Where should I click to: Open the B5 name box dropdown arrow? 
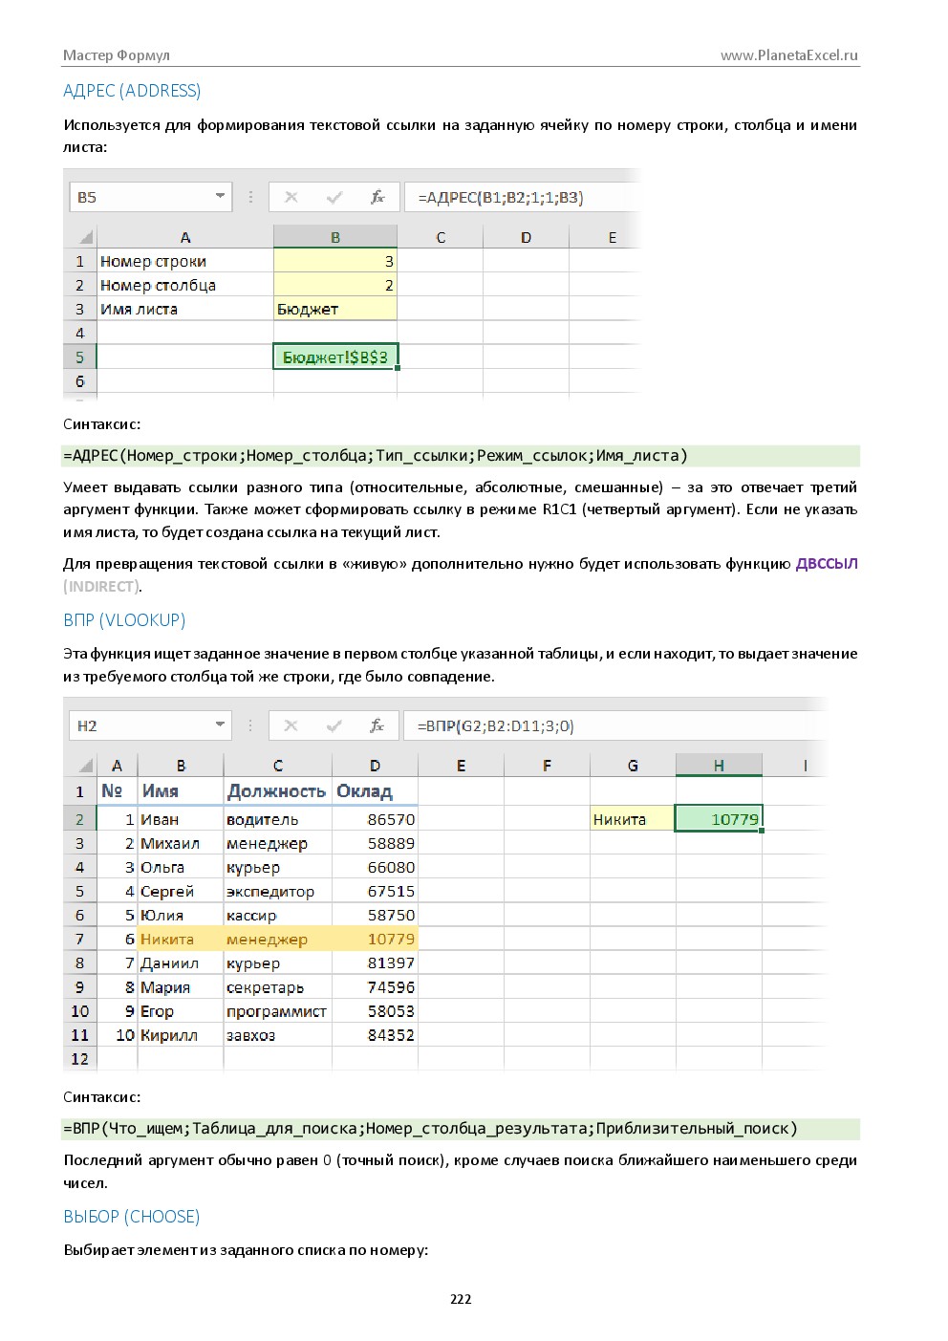click(x=220, y=197)
